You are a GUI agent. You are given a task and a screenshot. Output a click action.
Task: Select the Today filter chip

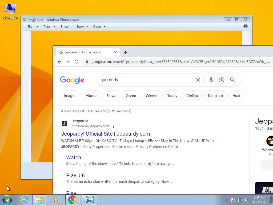coord(172,96)
